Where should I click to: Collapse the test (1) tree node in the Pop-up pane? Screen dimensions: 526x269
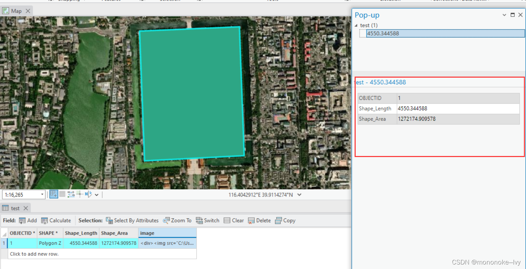[x=356, y=25]
